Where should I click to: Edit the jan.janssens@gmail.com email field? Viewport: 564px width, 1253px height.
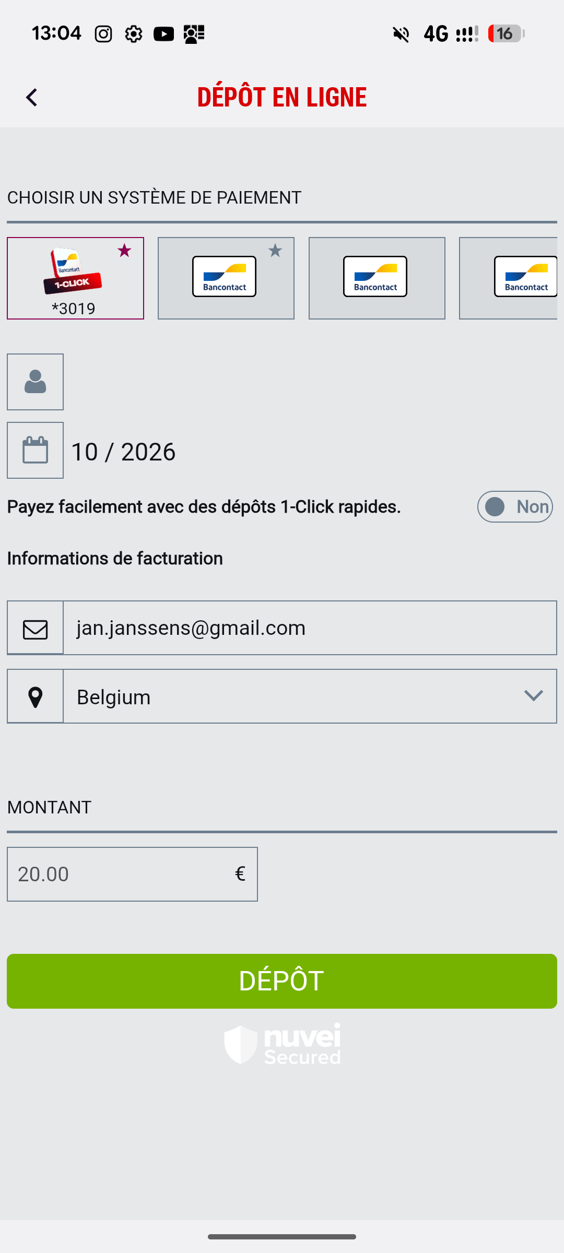tap(309, 628)
